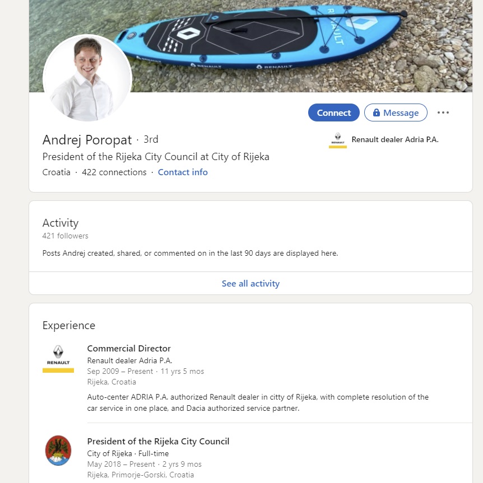
Task: Click the Renault logo beside the profile header
Action: point(338,140)
